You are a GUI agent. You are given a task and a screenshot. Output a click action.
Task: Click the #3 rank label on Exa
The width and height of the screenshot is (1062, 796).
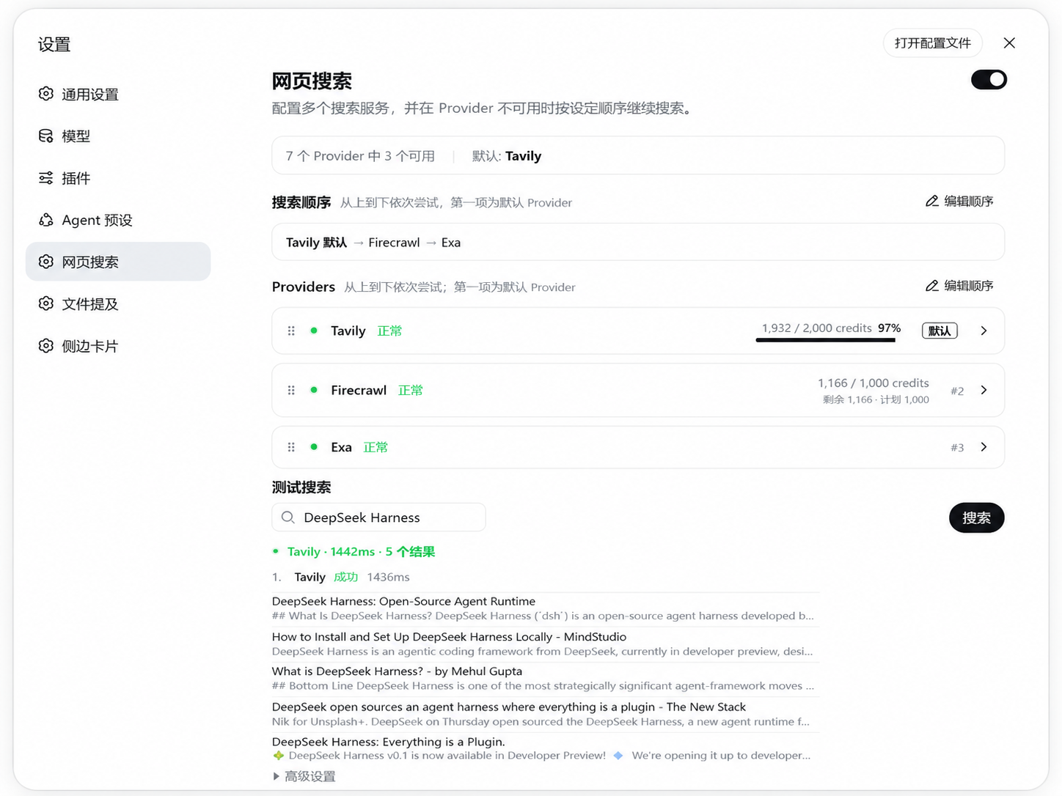pos(957,447)
